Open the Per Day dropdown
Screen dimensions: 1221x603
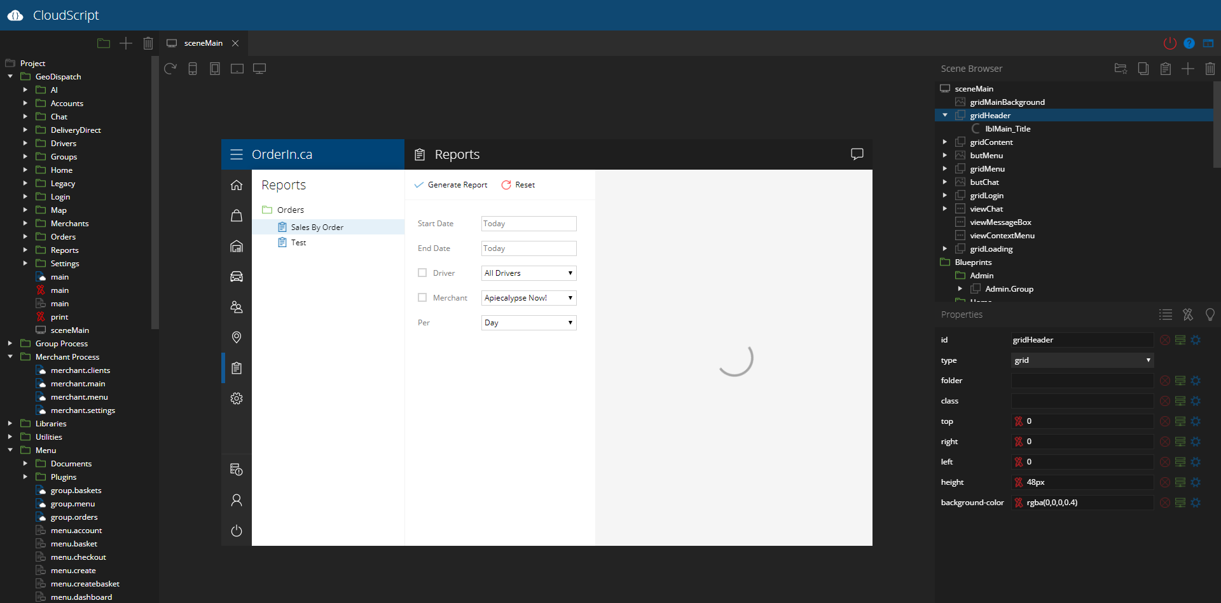pyautogui.click(x=528, y=323)
